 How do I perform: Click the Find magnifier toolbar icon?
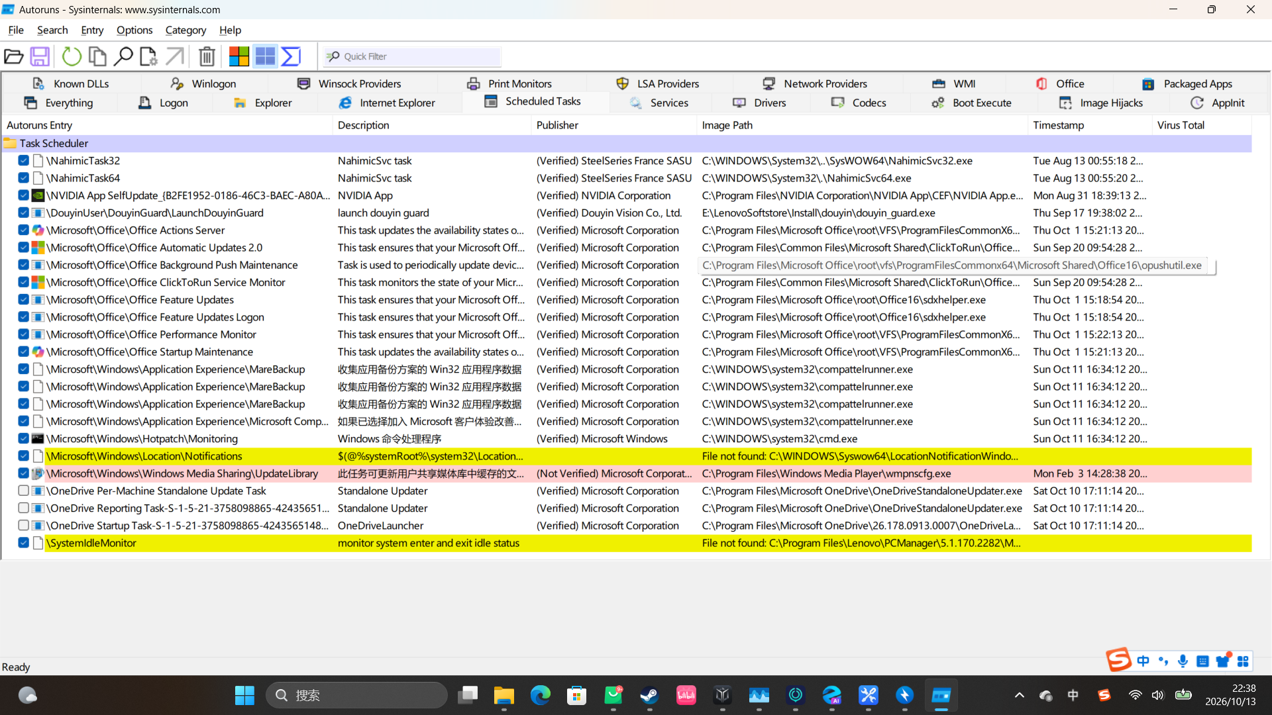[x=123, y=57]
